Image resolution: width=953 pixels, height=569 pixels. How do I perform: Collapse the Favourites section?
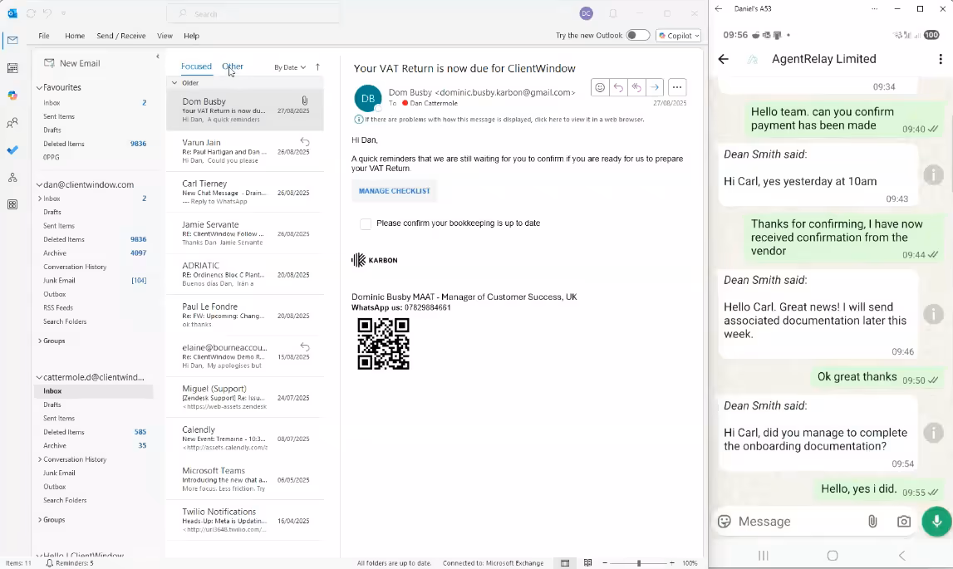[x=40, y=87]
